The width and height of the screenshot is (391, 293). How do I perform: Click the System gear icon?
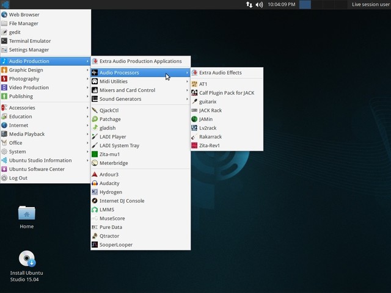(4, 151)
